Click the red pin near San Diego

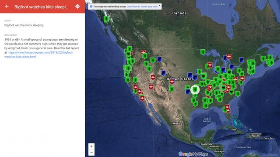142,98
